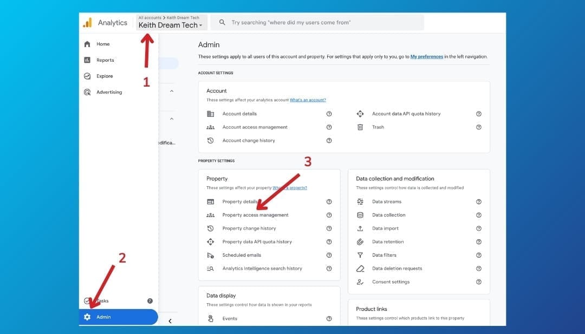Viewport: 585px width, 334px height.
Task: Collapse the admin side panel with the arrow
Action: tap(170, 321)
